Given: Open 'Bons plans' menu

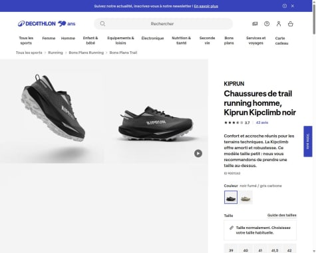Looking at the screenshot, I should point(229,41).
